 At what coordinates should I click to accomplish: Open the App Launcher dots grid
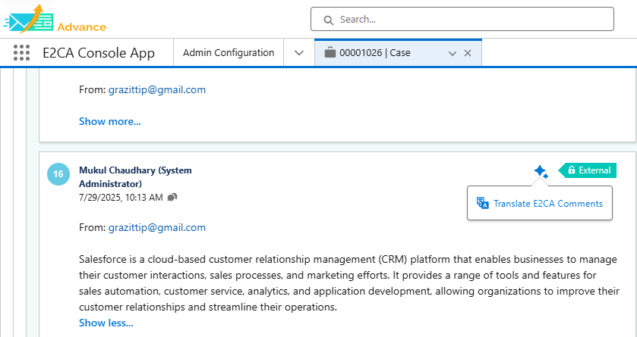pos(21,53)
